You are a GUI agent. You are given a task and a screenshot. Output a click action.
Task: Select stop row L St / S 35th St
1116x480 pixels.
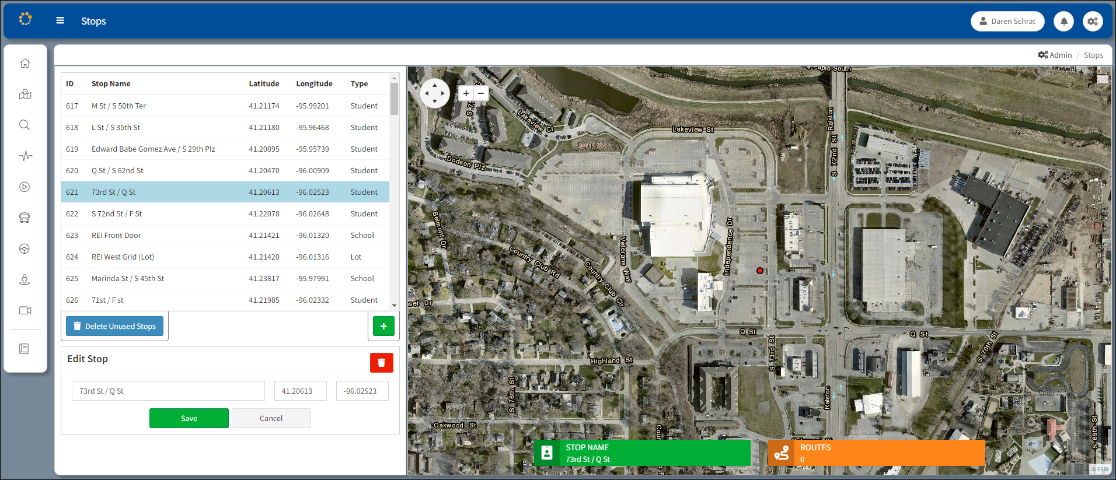[x=225, y=127]
